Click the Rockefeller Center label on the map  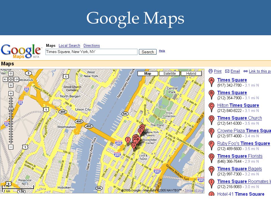click(x=150, y=141)
